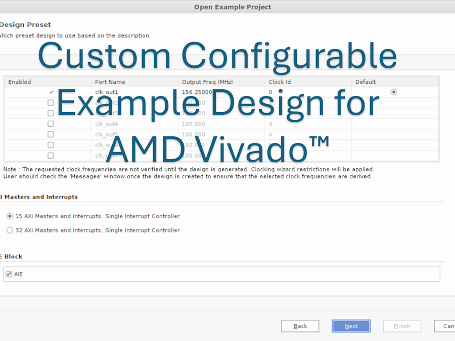
Task: Click the Back button
Action: [x=300, y=326]
